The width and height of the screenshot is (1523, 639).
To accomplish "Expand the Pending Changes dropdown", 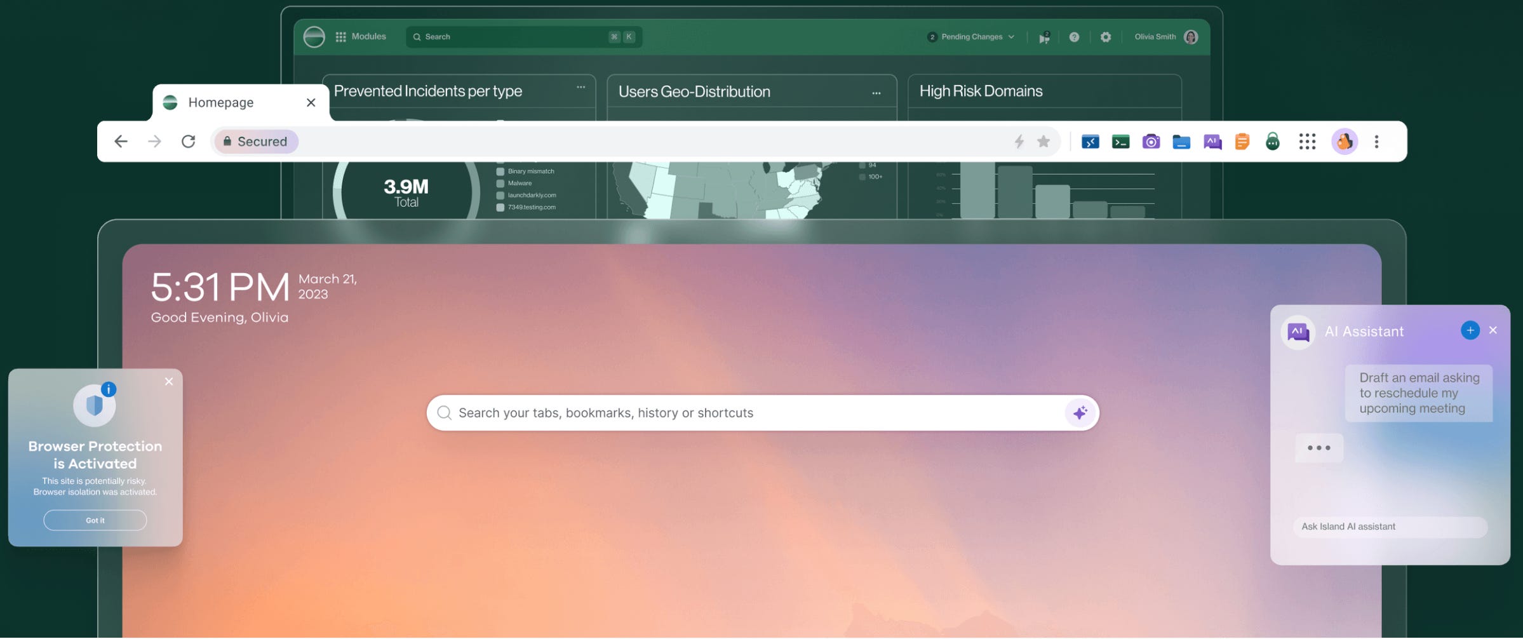I will 969,36.
